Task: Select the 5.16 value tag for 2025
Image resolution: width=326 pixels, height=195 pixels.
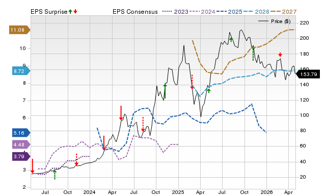Action: [21, 133]
